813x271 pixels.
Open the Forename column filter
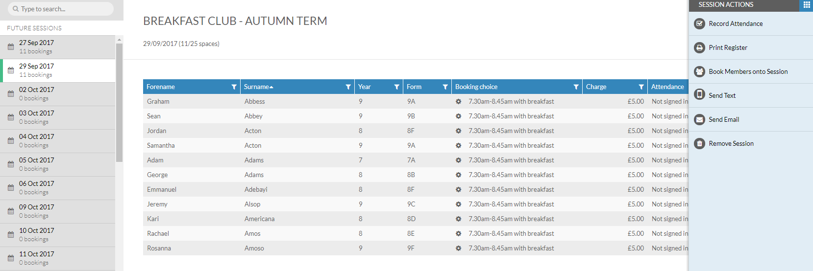[x=234, y=87]
